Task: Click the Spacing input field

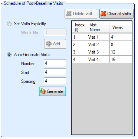Action: pos(55,81)
